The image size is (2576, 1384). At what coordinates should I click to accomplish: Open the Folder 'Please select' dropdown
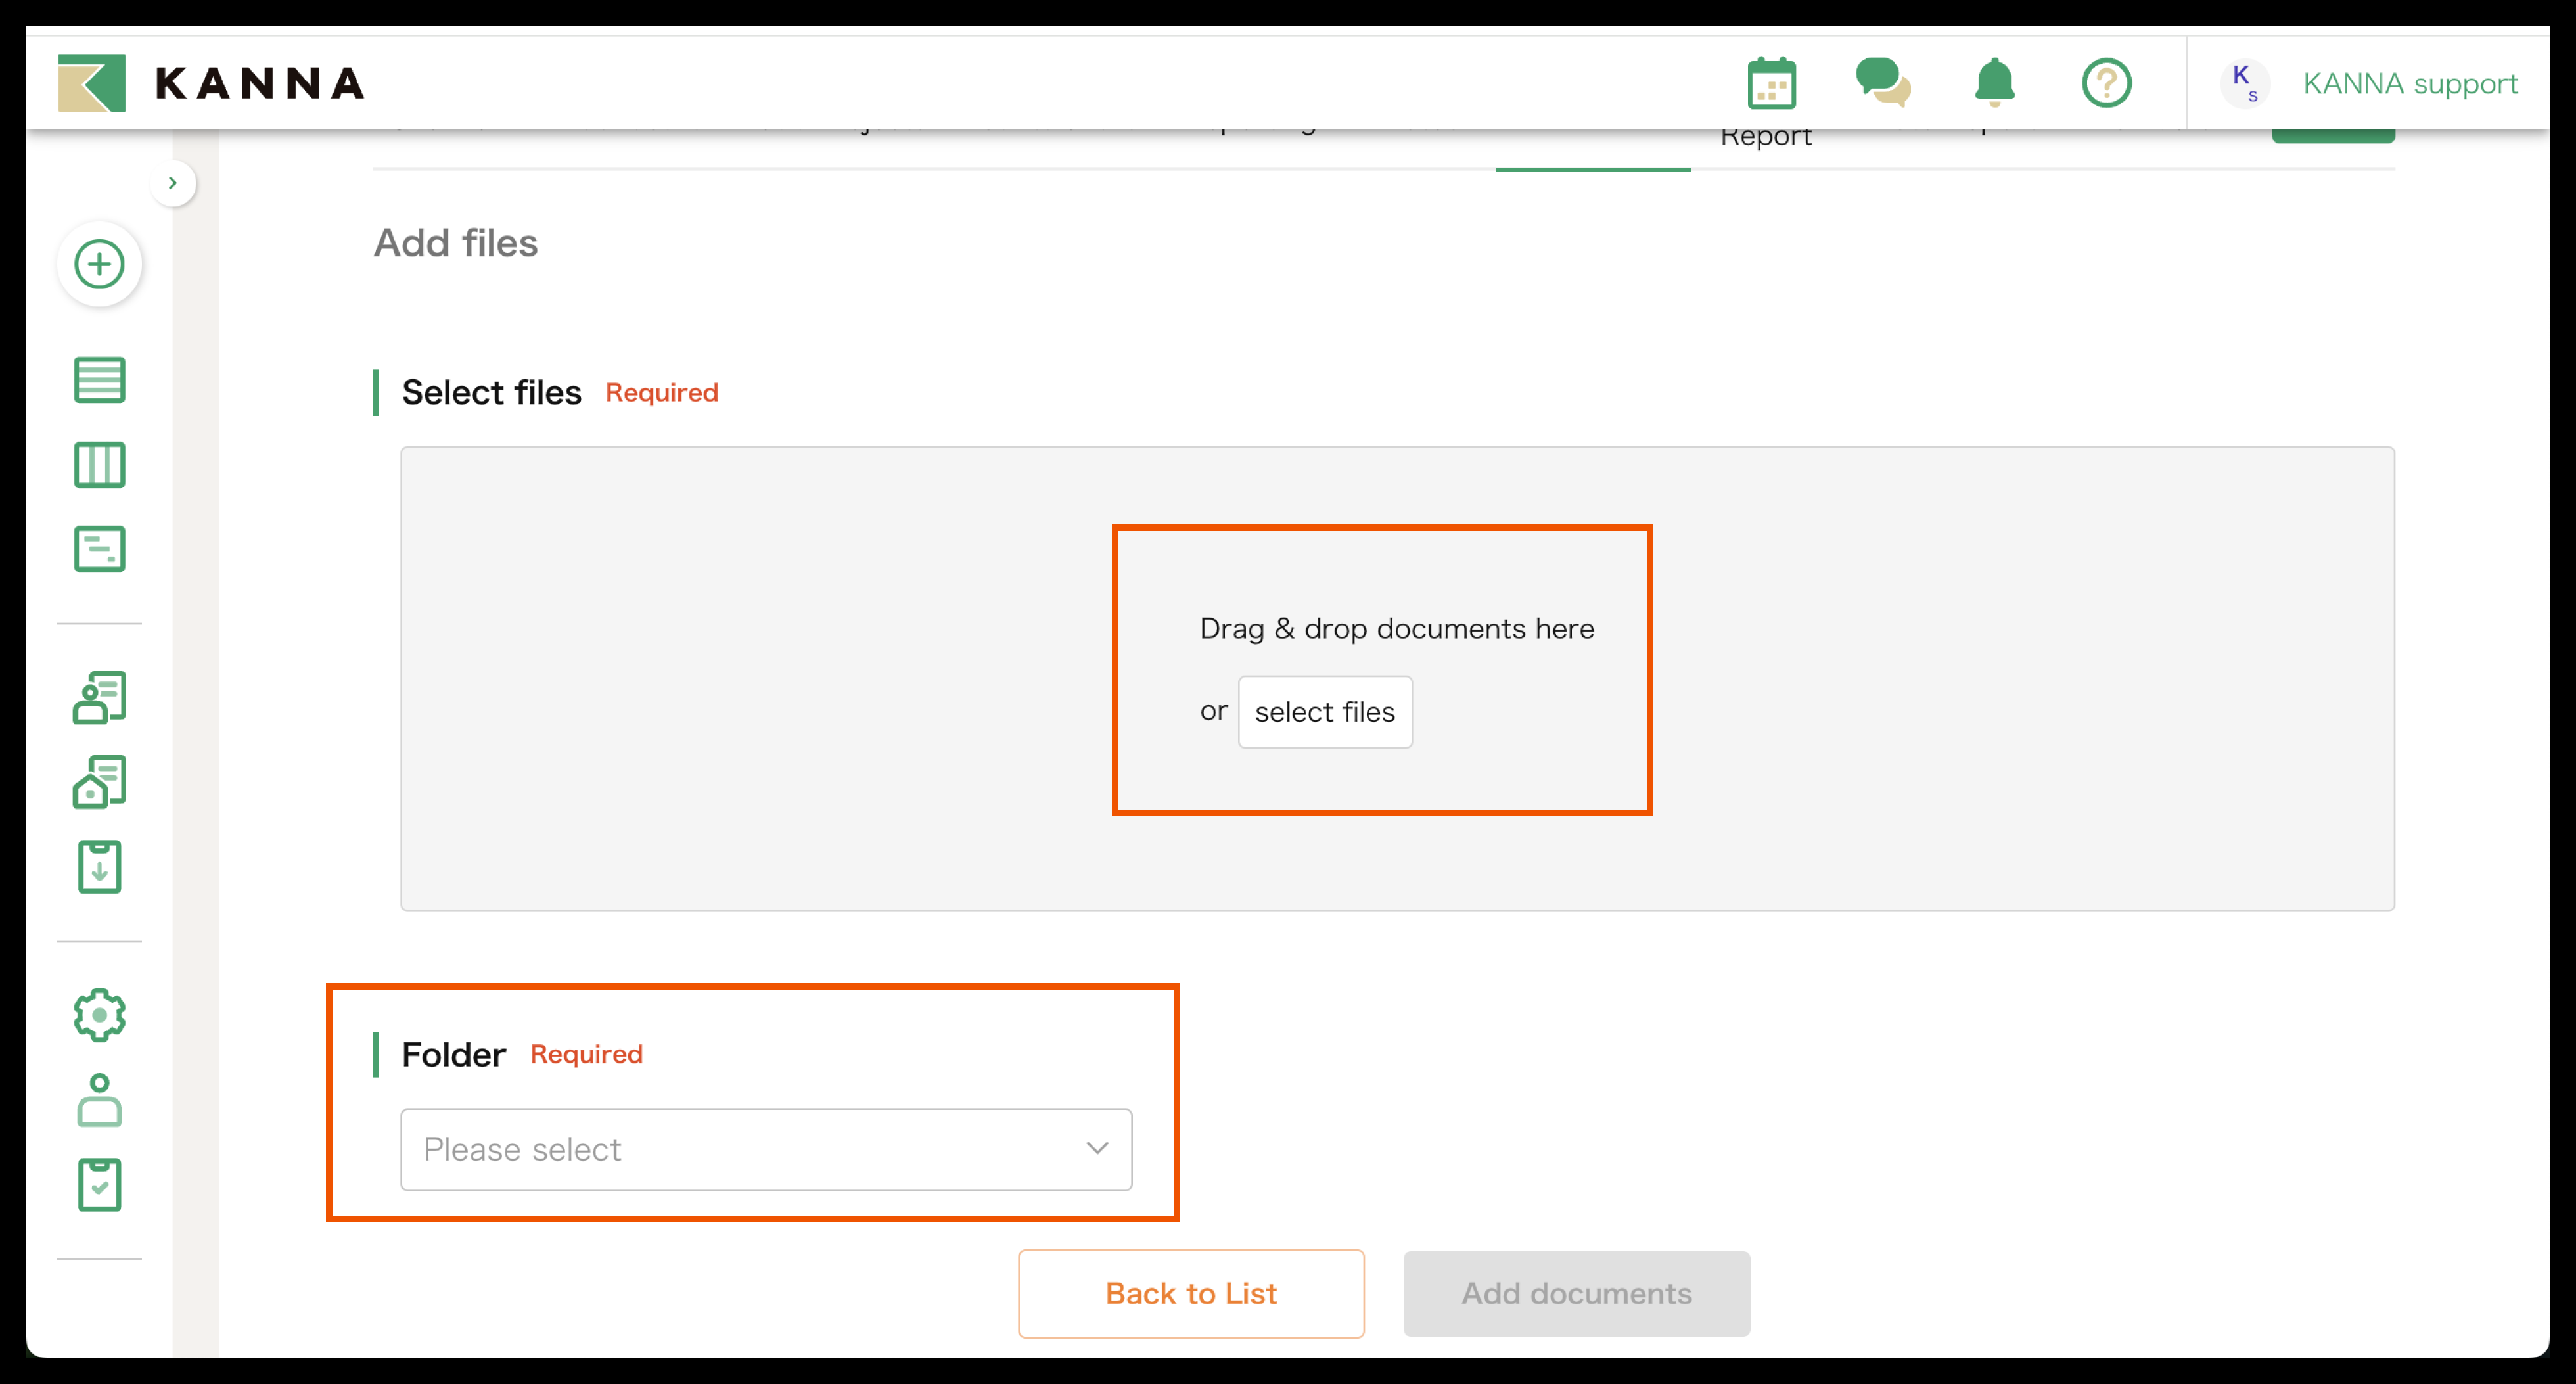coord(766,1149)
